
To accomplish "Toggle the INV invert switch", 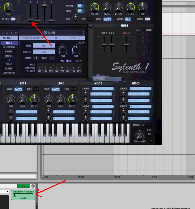I will point(90,19).
